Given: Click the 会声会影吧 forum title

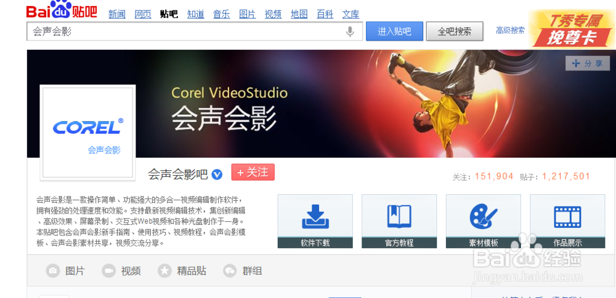Looking at the screenshot, I should tap(177, 174).
